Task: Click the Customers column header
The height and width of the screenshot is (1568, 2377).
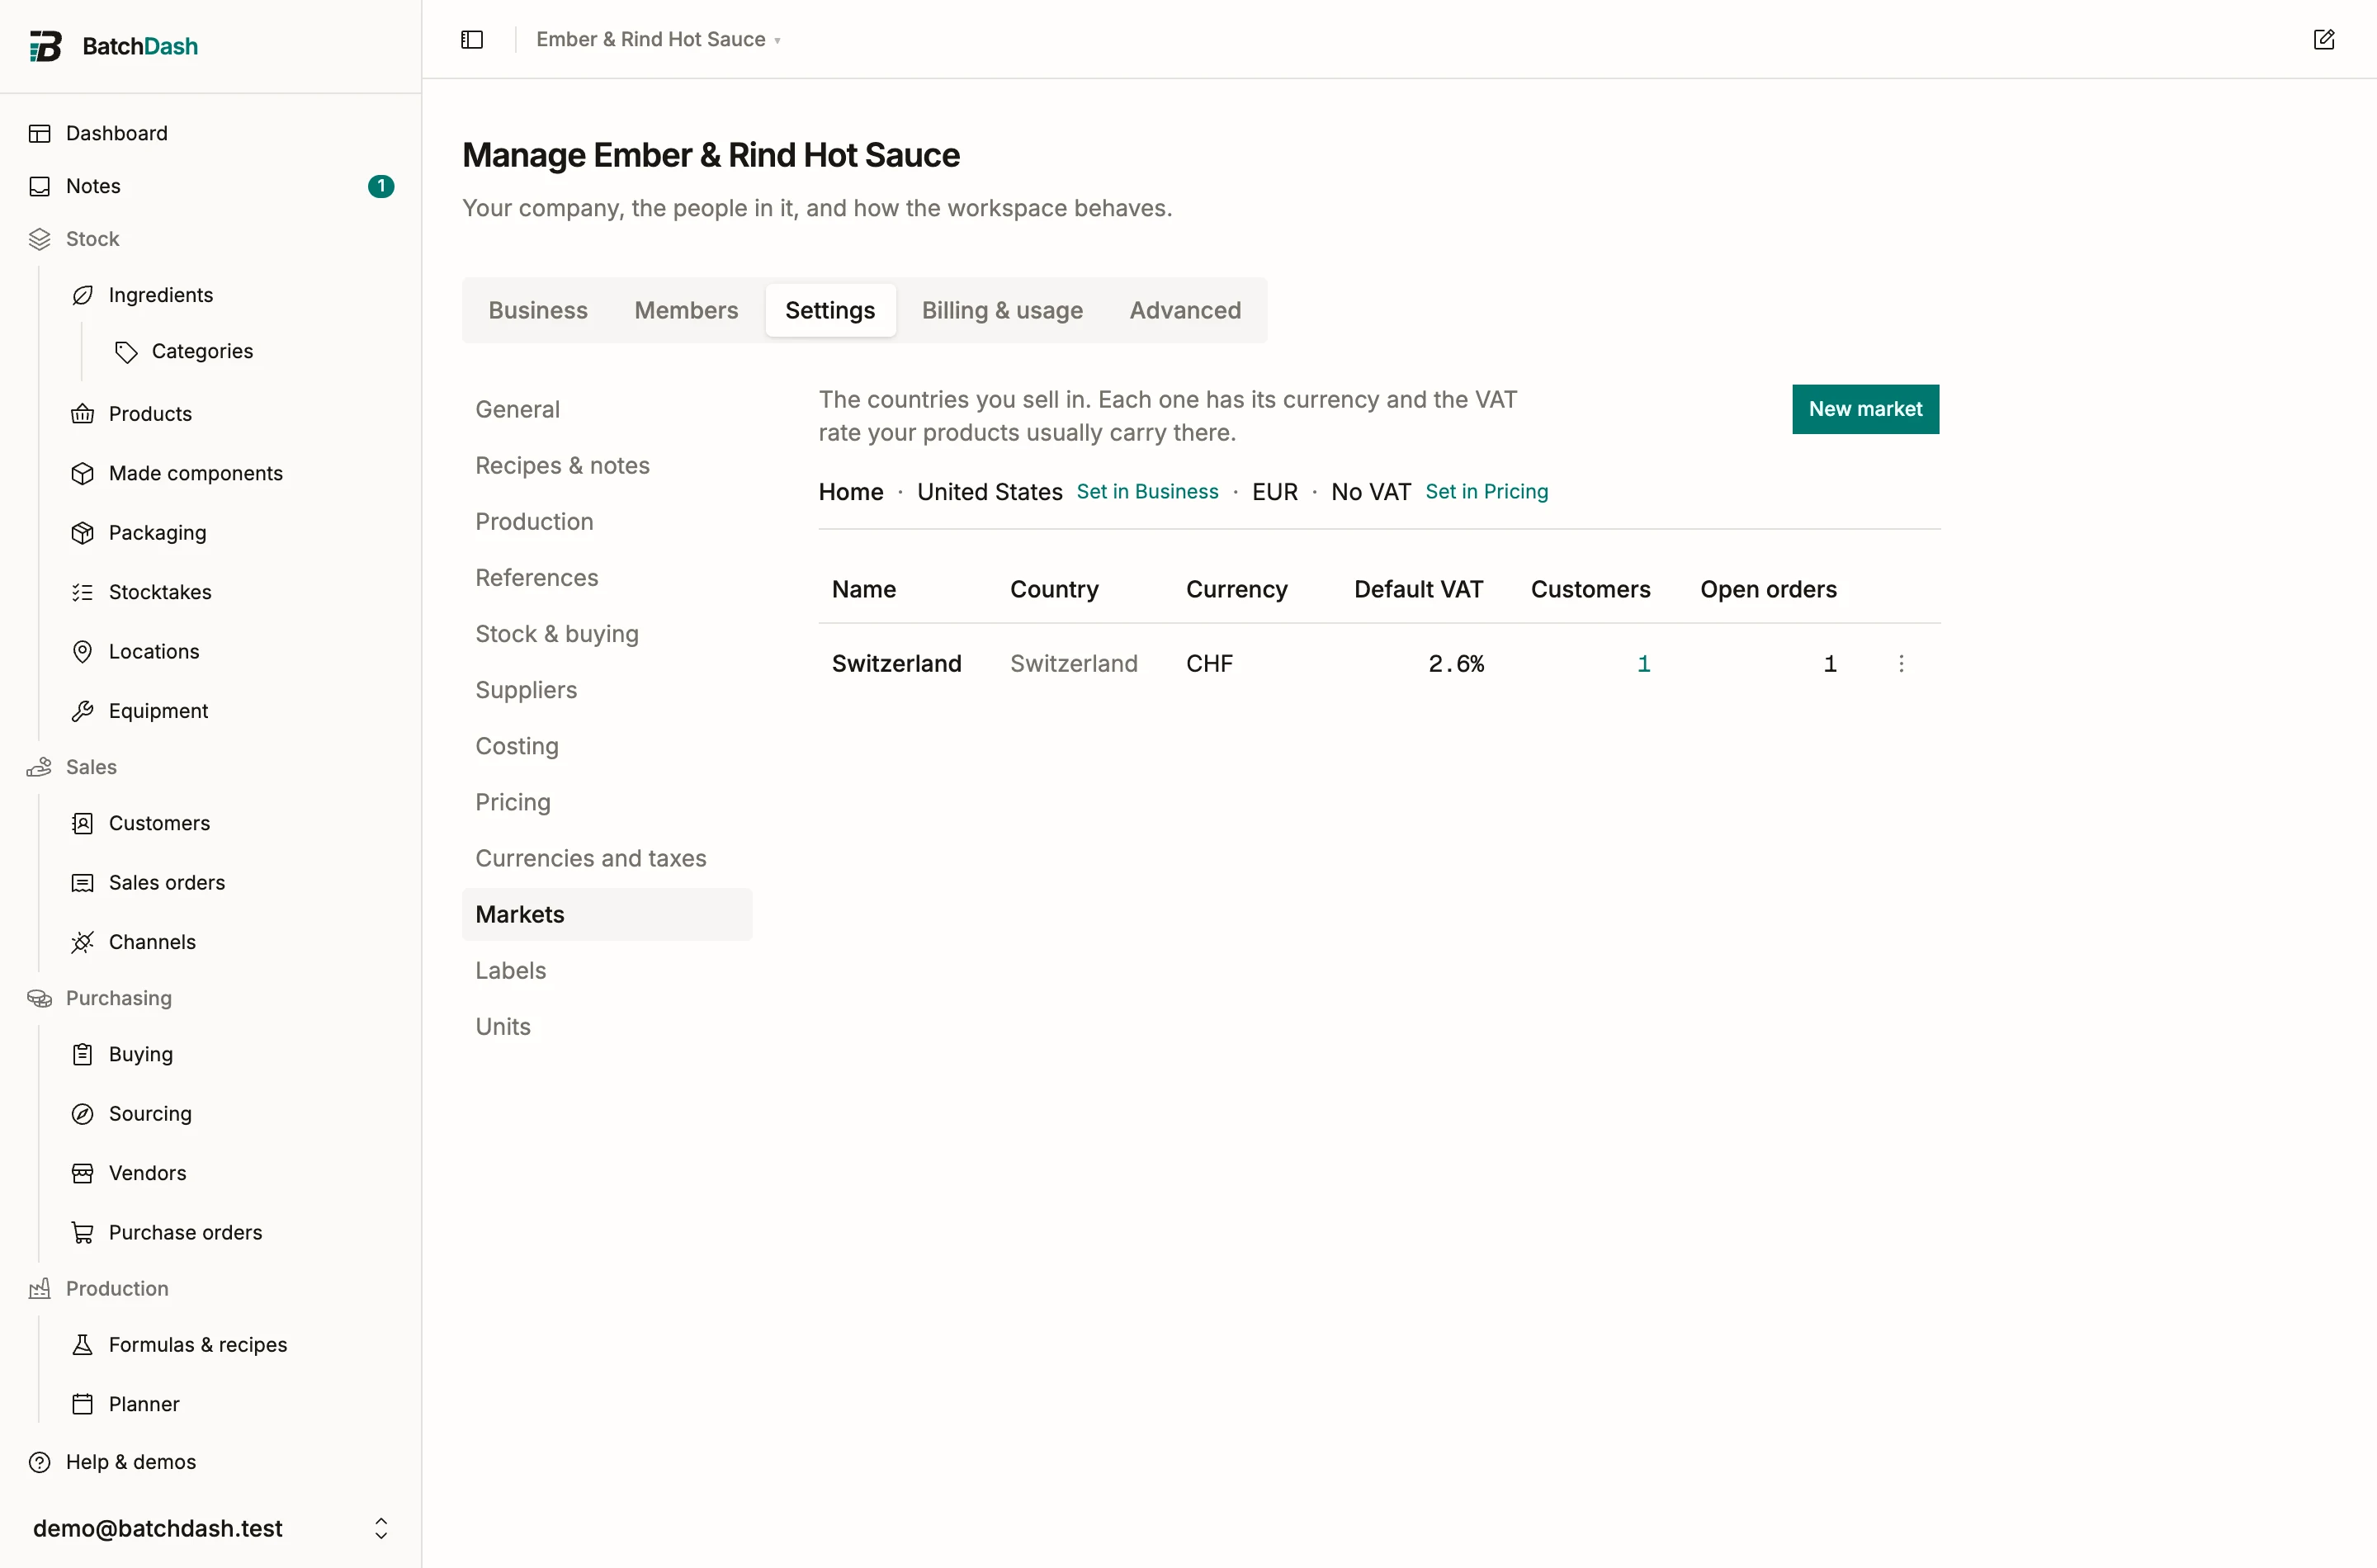Action: pos(1590,589)
